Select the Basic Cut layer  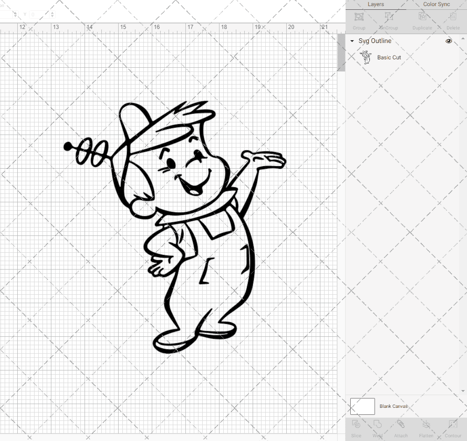pos(389,57)
